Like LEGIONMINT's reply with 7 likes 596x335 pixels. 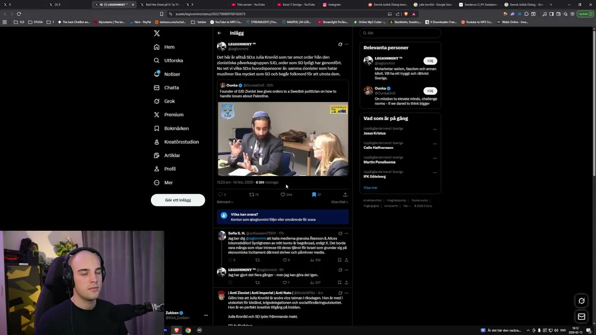[x=285, y=282]
